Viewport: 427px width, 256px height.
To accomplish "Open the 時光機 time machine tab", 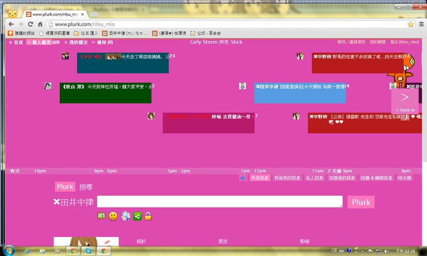I will [405, 178].
